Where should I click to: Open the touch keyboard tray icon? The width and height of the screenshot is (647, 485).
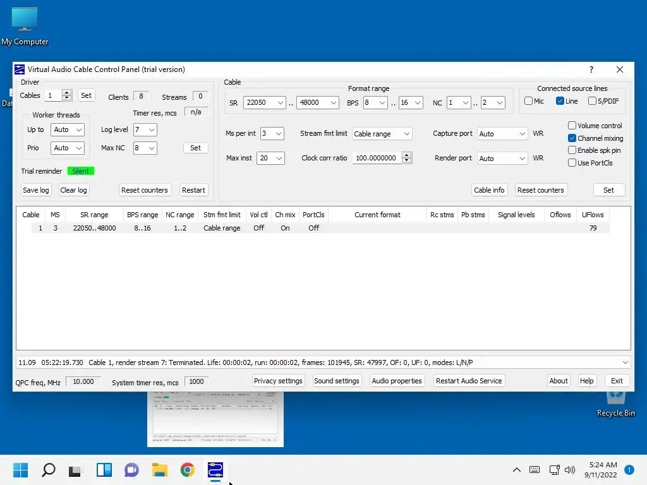pyautogui.click(x=535, y=470)
